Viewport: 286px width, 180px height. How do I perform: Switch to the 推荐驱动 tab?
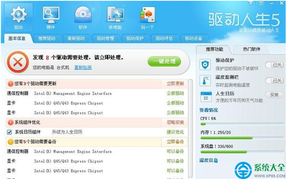pyautogui.click(x=47, y=39)
